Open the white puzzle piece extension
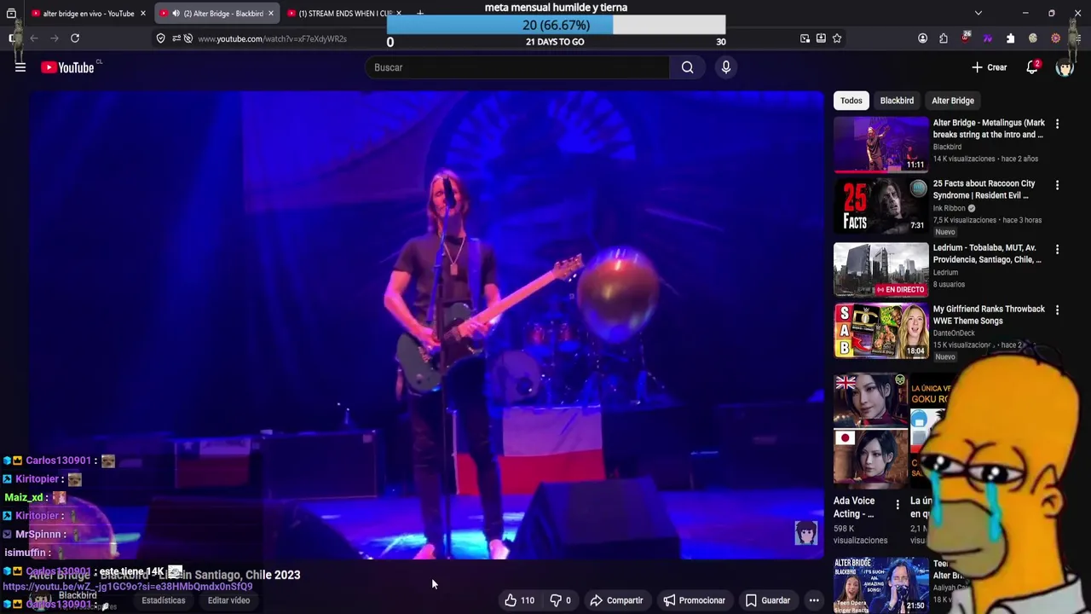The image size is (1091, 614). (x=1010, y=38)
